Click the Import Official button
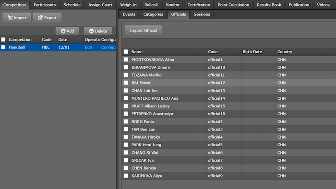Screen dimensions: 336x189 pyautogui.click(x=144, y=30)
